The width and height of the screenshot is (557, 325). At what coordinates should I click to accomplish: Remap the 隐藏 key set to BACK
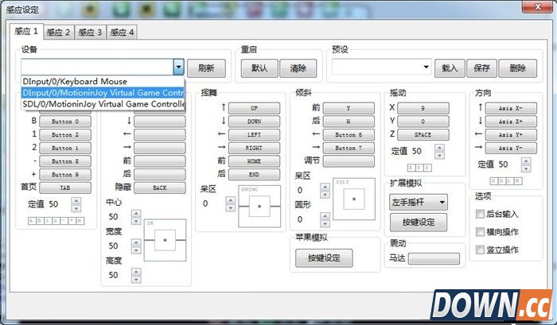click(159, 188)
